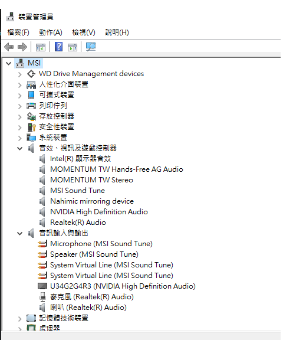Viewport: 283px width, 340px height.
Task: Collapse the MSI root node
Action: click(9, 63)
